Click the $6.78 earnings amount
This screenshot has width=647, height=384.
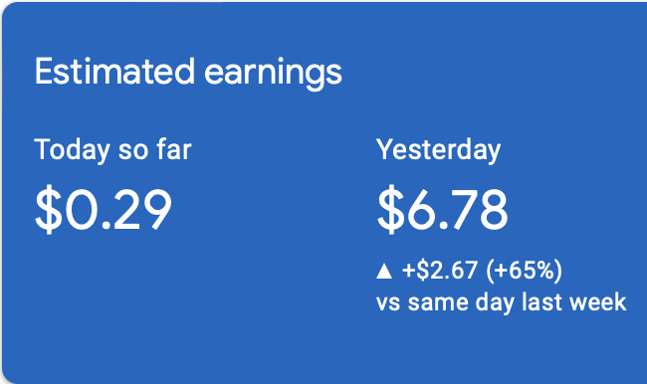tap(442, 209)
